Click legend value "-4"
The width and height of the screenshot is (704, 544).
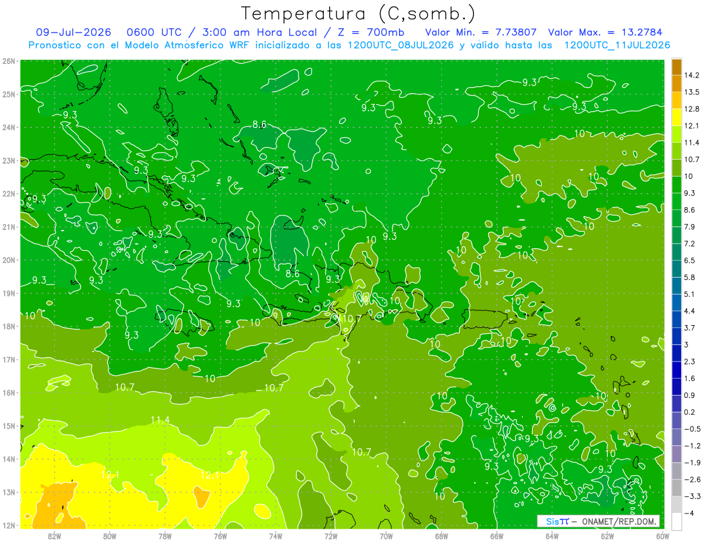[x=691, y=513]
